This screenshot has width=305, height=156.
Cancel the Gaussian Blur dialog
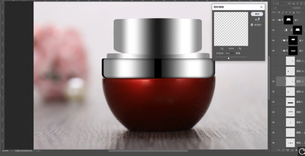[257, 19]
